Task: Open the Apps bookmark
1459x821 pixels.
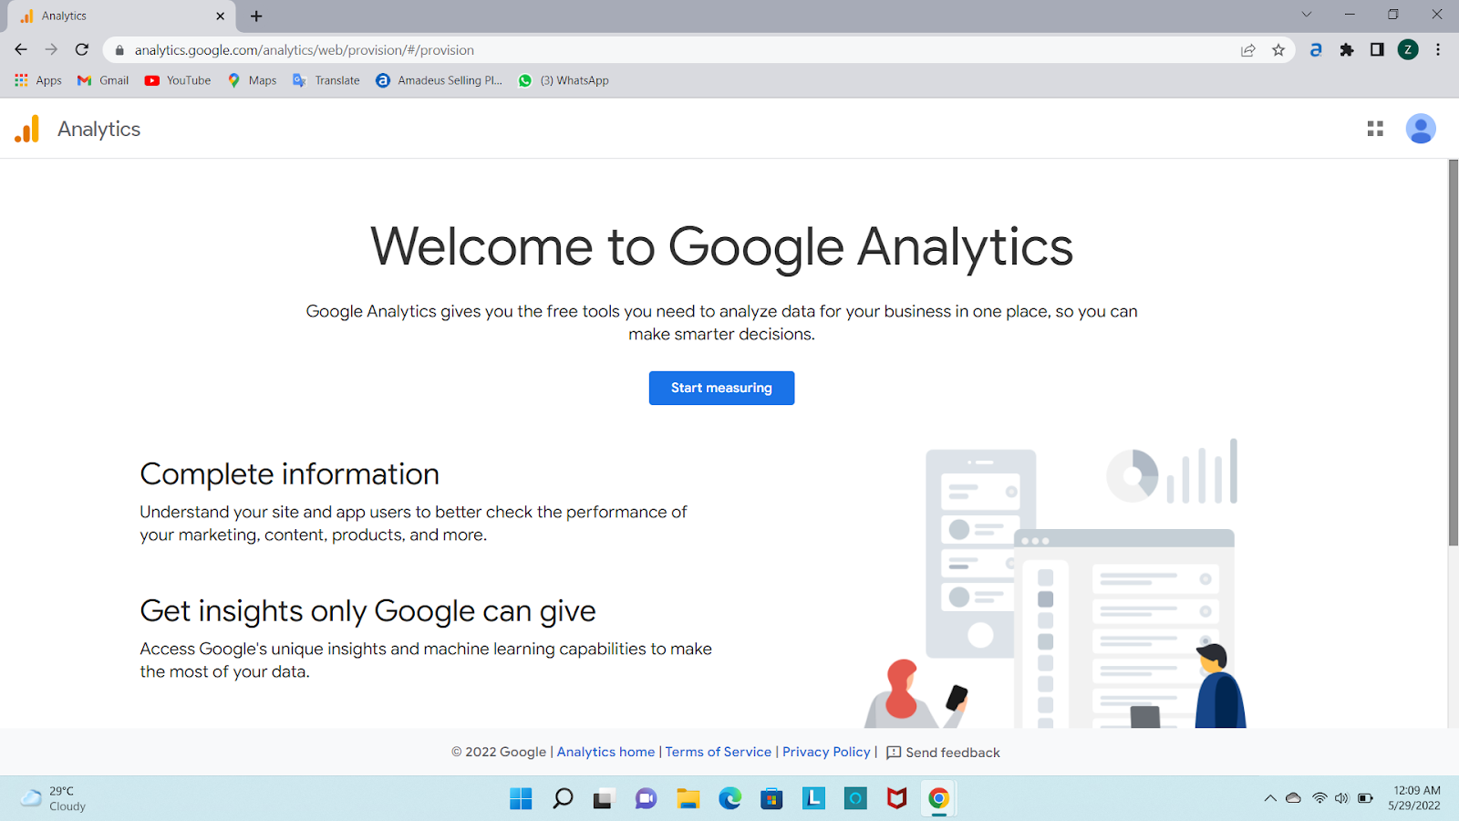Action: click(38, 80)
